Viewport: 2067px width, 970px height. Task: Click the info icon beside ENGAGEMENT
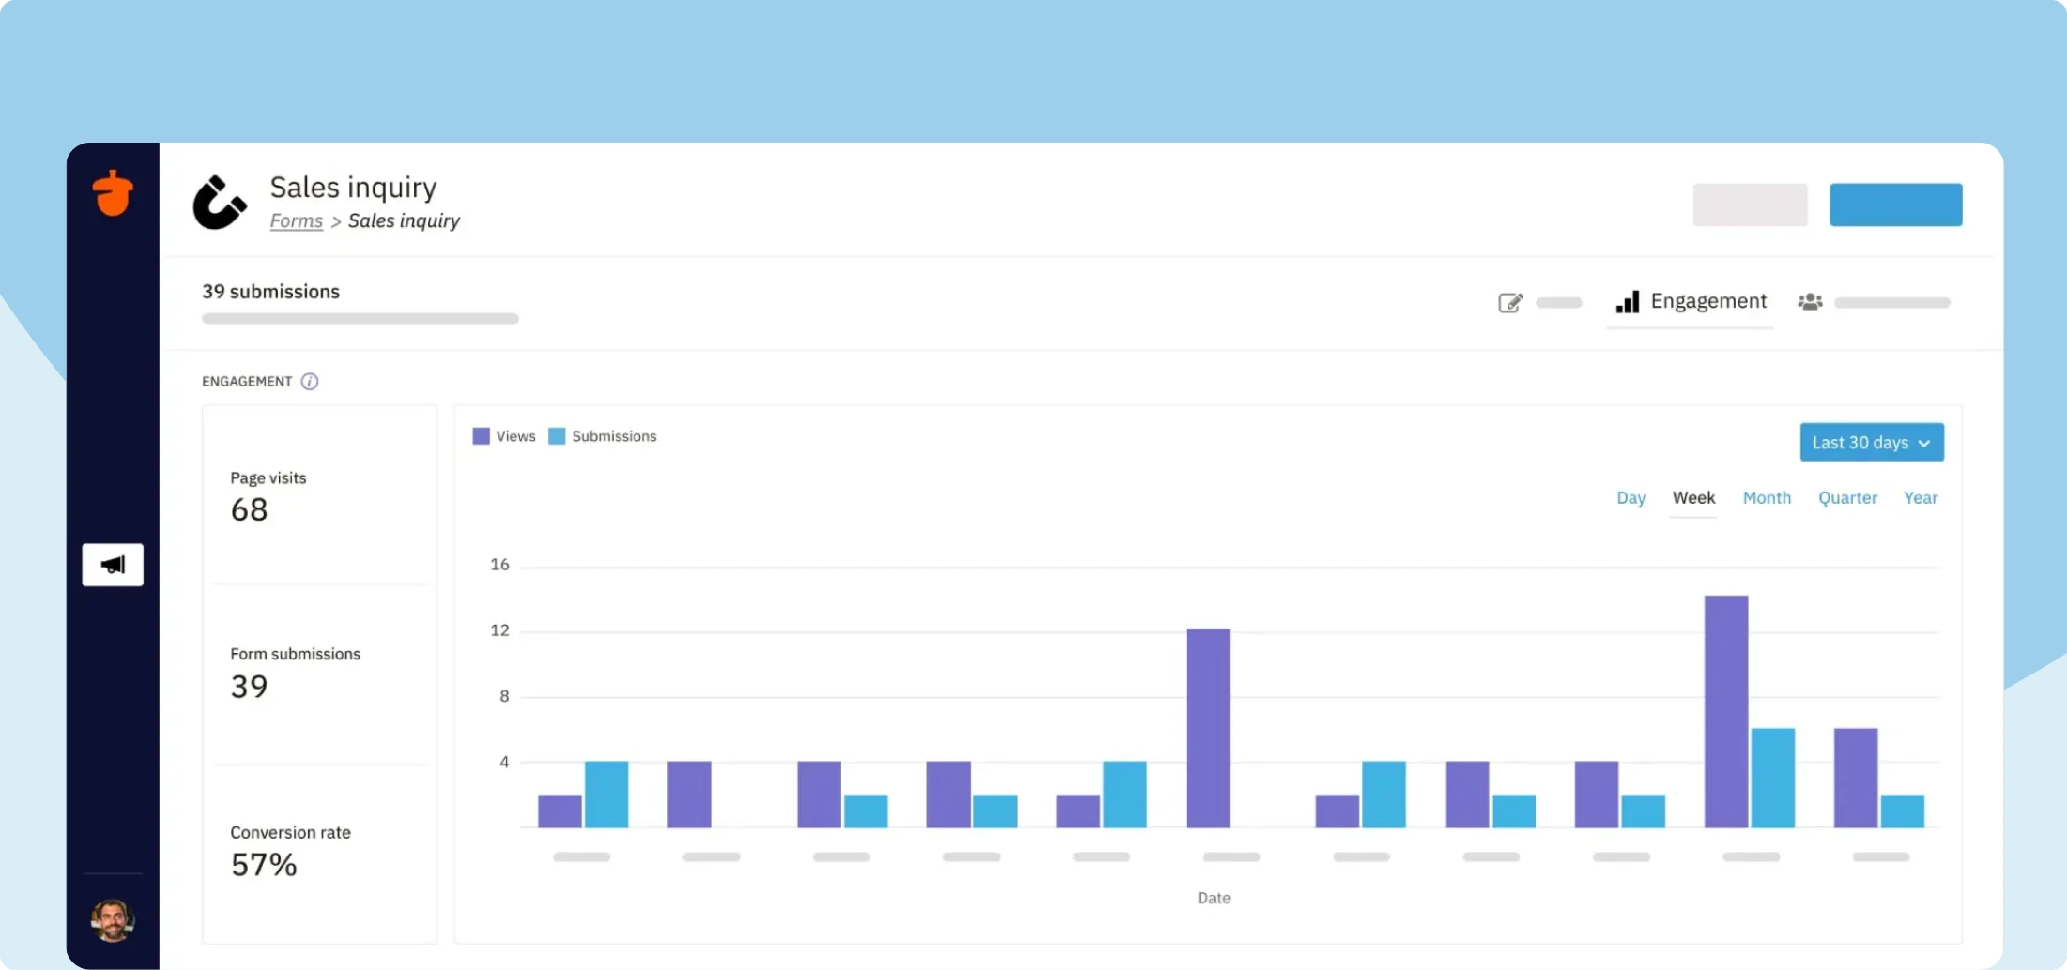(x=309, y=381)
